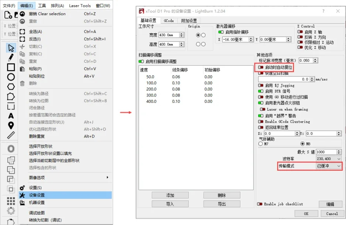Click the Cancel button
346x225 pixels.
332,214
